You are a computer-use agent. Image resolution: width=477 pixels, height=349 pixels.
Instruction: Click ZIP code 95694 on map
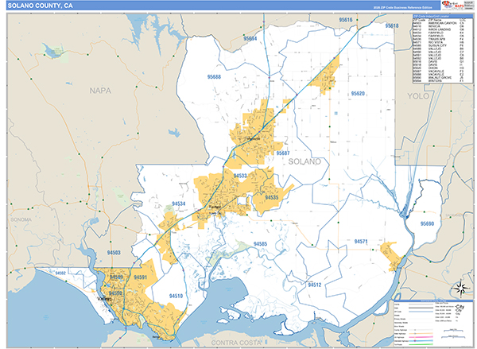point(250,39)
